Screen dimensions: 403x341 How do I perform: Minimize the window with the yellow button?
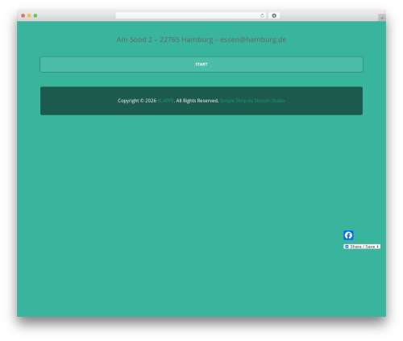click(x=29, y=15)
